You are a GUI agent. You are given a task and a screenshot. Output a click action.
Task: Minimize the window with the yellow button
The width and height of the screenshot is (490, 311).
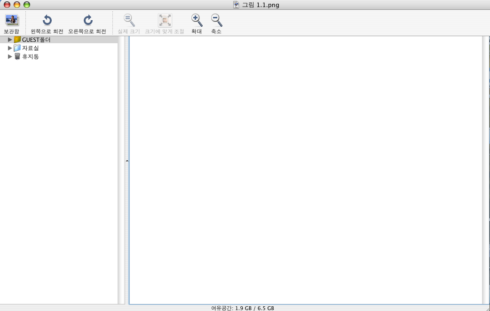click(17, 5)
